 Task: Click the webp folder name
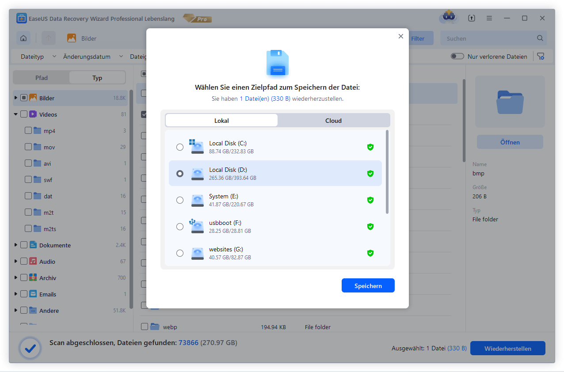pyautogui.click(x=170, y=327)
